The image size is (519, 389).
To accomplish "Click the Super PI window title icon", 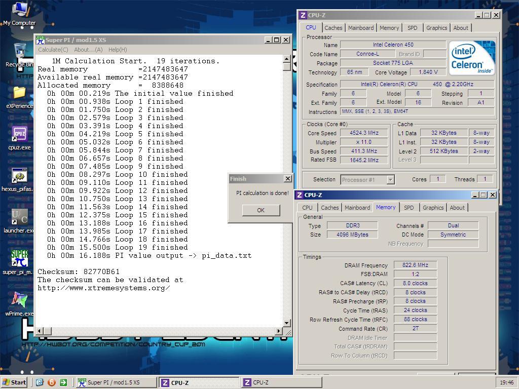I will [x=41, y=40].
